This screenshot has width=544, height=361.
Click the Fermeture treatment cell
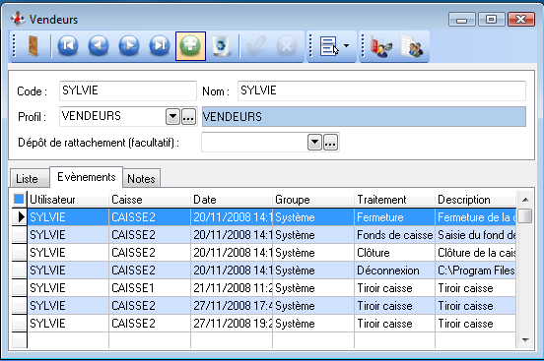point(395,217)
